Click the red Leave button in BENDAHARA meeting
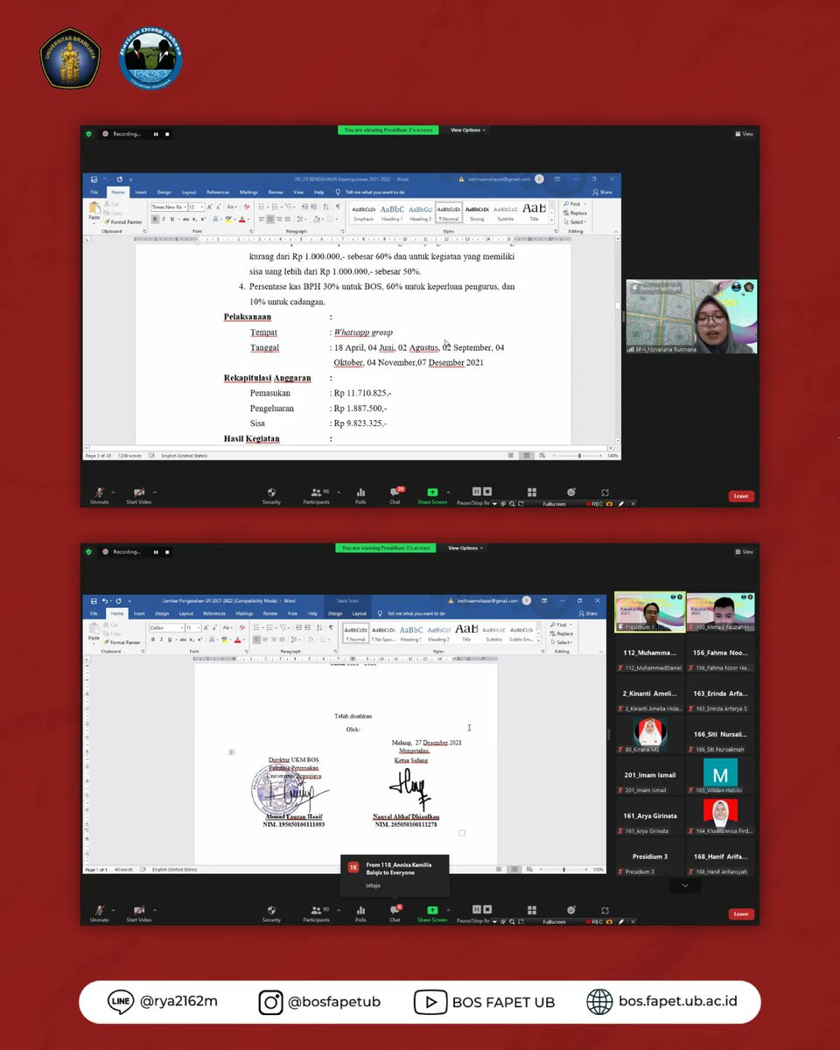 point(741,496)
